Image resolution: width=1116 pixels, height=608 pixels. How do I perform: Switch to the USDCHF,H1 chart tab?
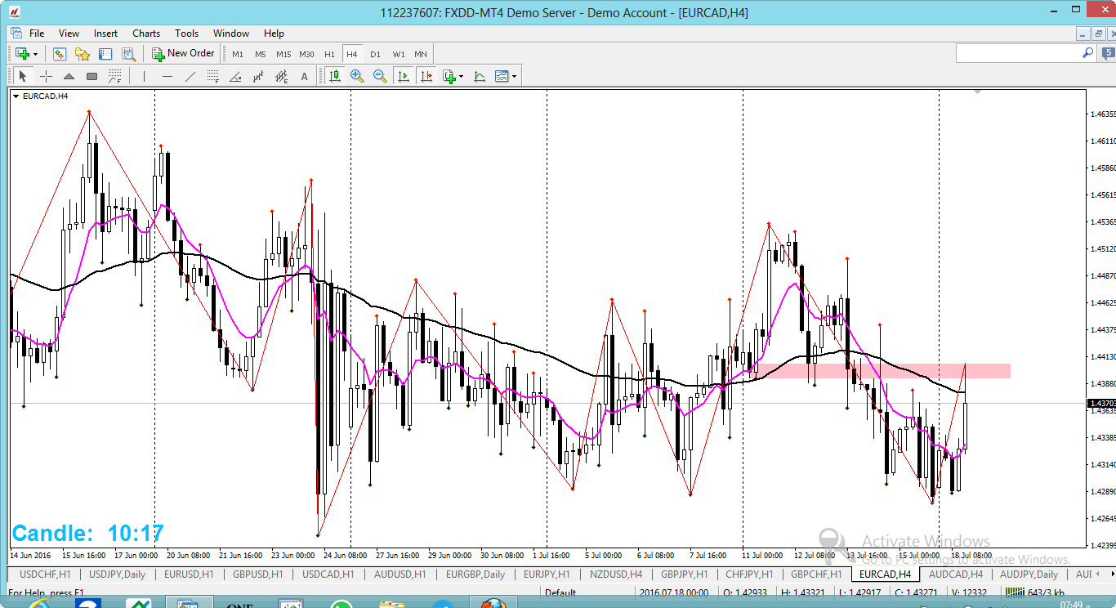[x=45, y=574]
